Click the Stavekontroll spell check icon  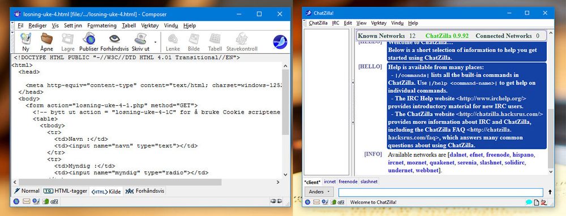point(242,38)
